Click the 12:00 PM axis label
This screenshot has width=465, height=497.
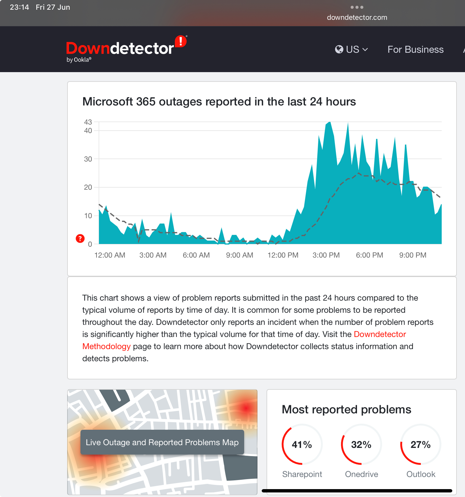283,255
